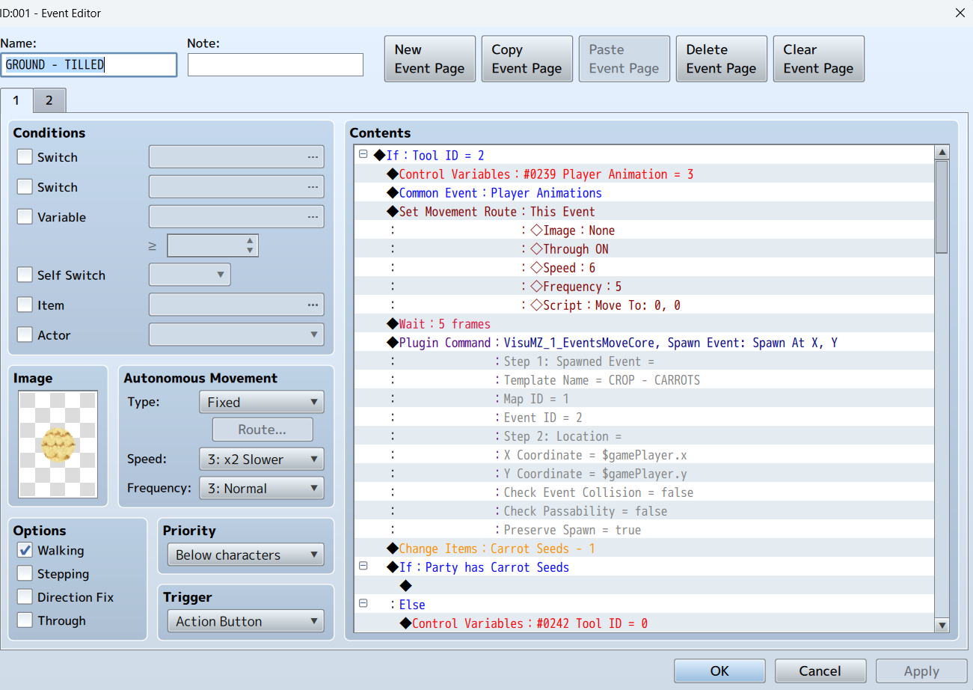This screenshot has width=973, height=690.
Task: Click the Variable selector field
Action: click(236, 217)
